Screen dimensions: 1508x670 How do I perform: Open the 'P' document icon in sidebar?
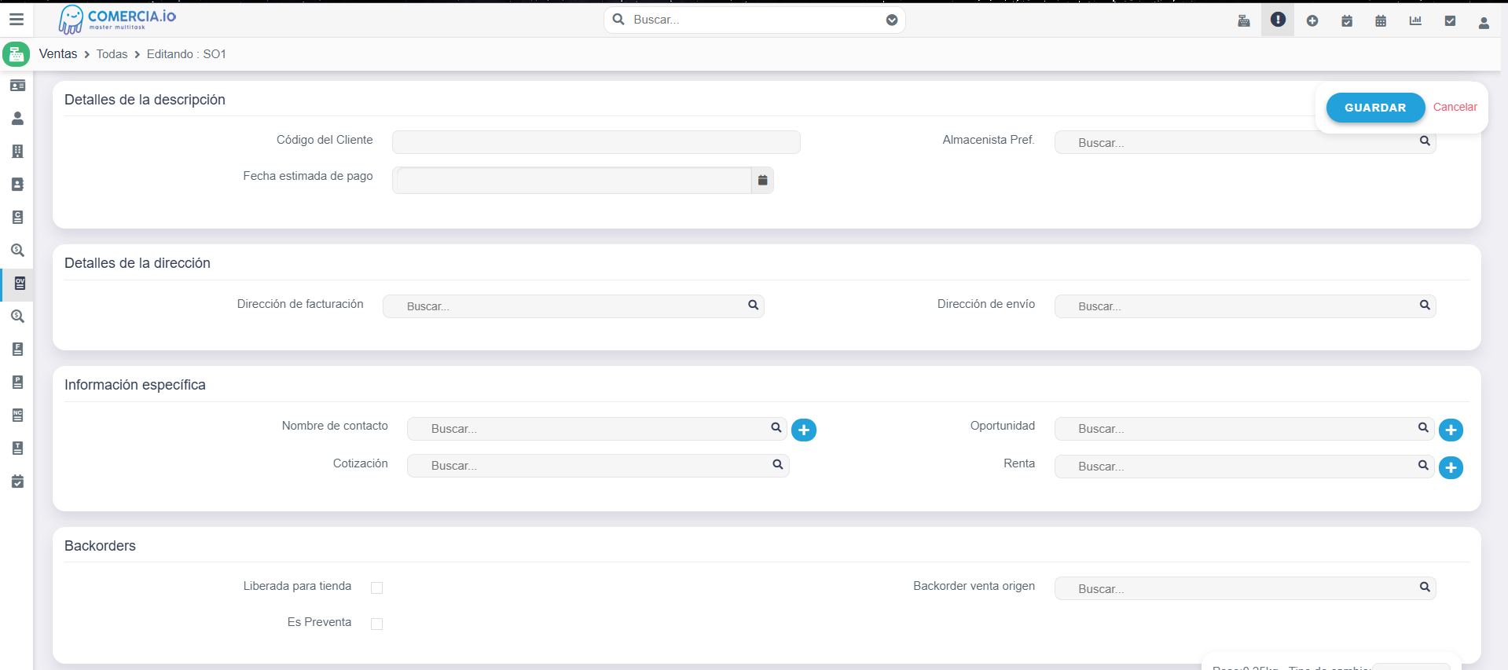tap(17, 383)
